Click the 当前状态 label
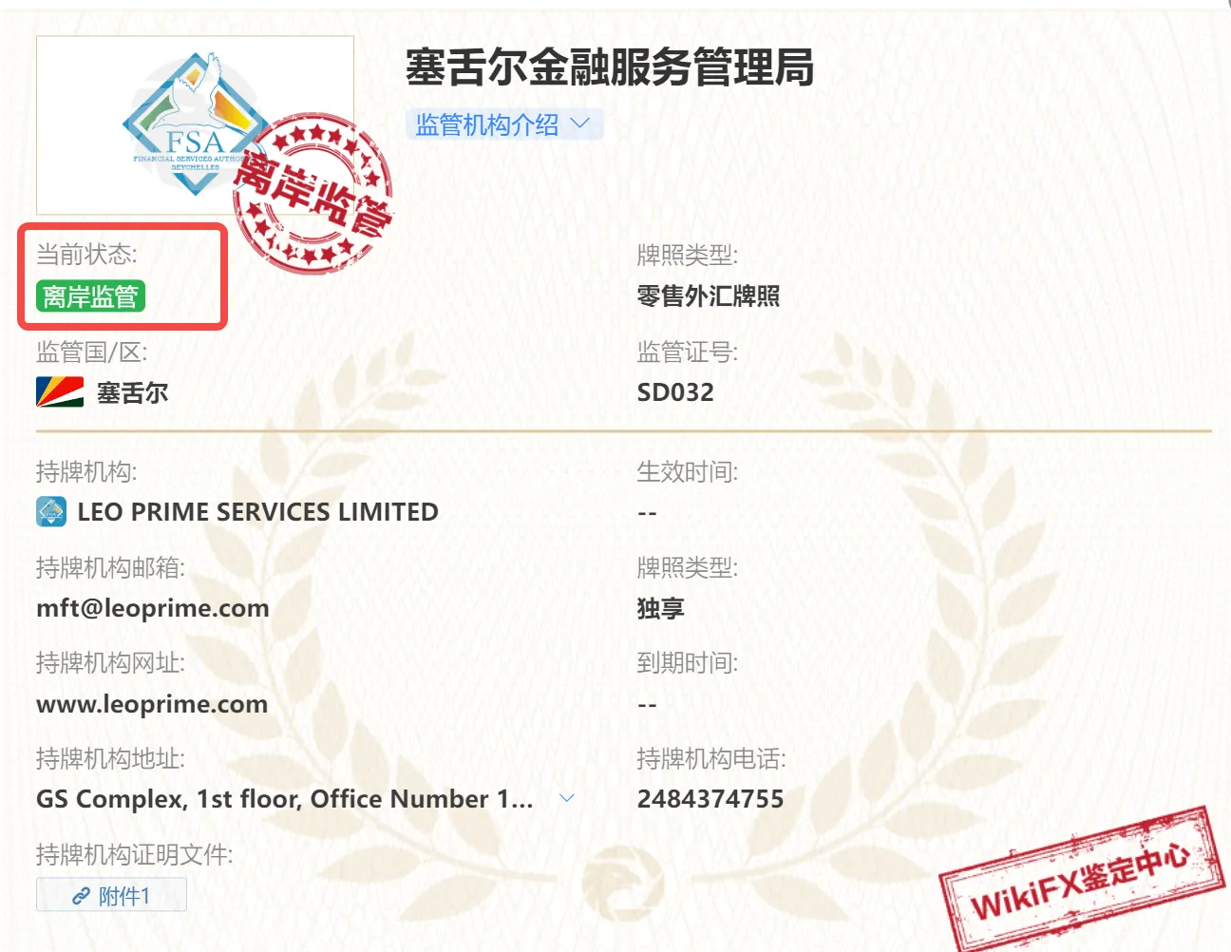This screenshot has height=952, width=1231. coord(86,255)
